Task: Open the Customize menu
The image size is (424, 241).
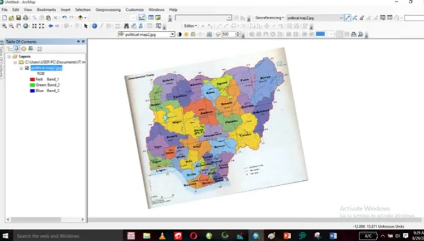Action: pyautogui.click(x=135, y=10)
